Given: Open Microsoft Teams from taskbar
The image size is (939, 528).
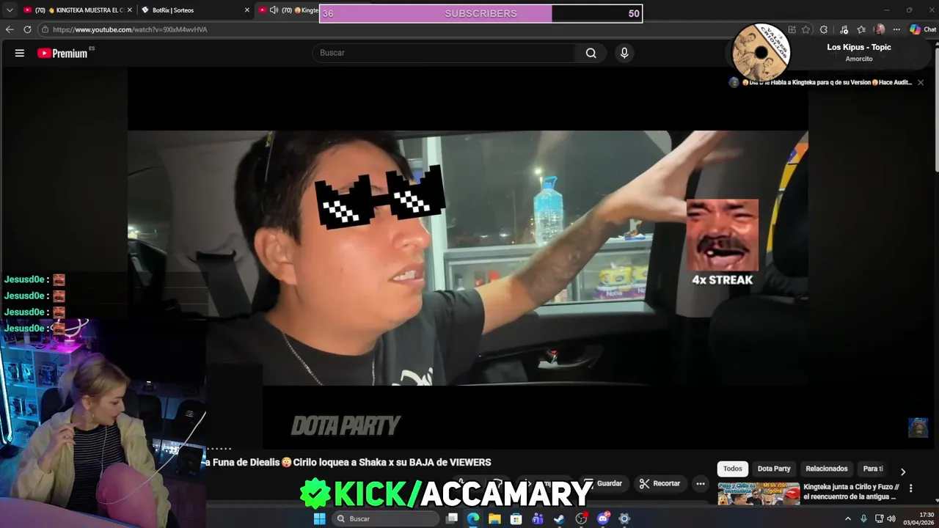Looking at the screenshot, I should 538,518.
